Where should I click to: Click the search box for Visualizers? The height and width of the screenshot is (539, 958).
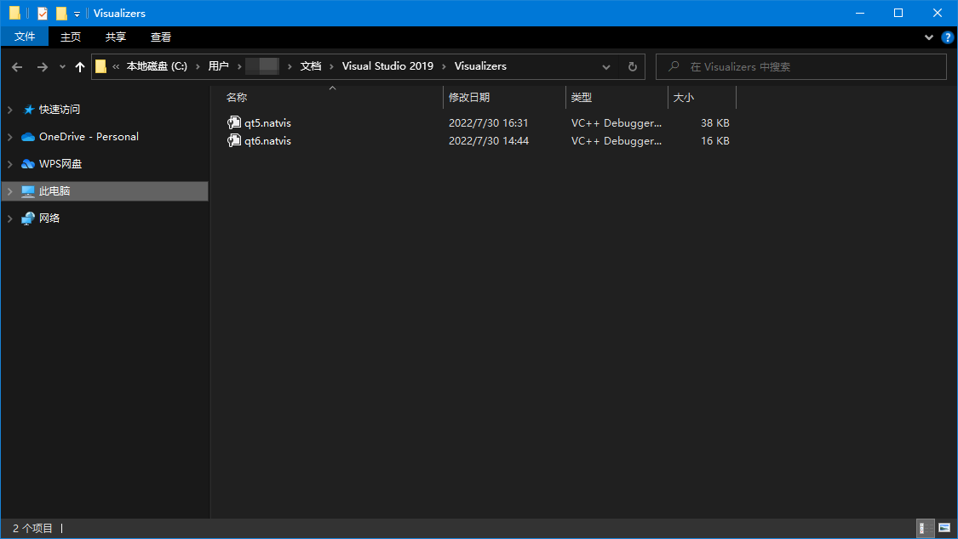[x=801, y=67]
